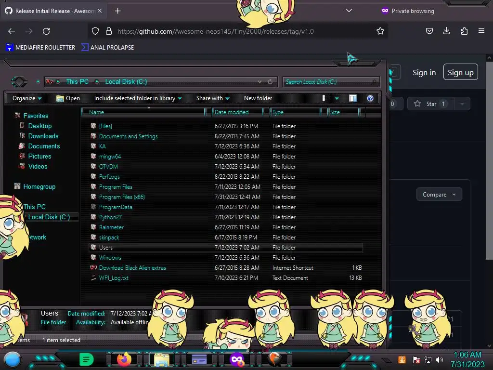The image size is (493, 370).
Task: Select the mingw64 folder
Action: [110, 157]
